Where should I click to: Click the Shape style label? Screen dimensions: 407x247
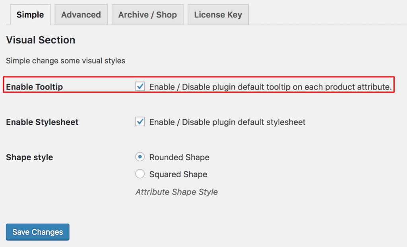29,157
